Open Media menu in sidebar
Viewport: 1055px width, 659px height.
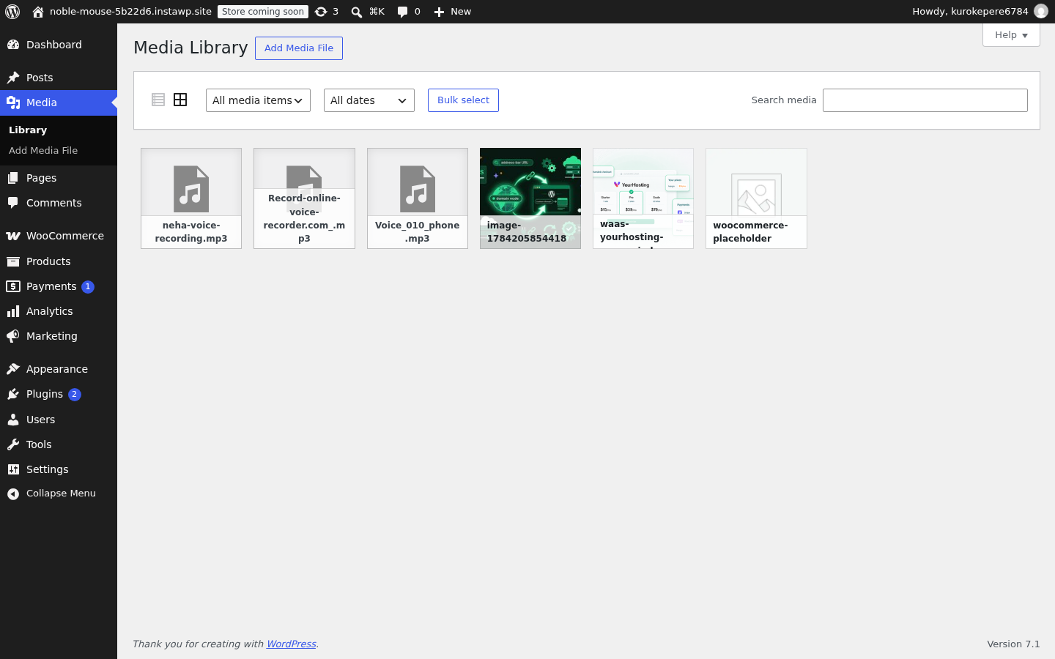[x=59, y=103]
